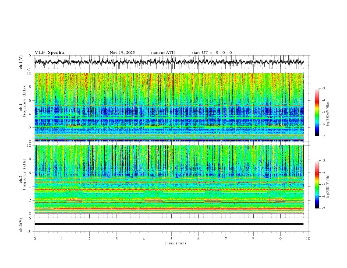Click the ch.2 frequency axis "4" tick label
Image resolution: width=347 pixels, height=268 pixels.
click(31, 187)
